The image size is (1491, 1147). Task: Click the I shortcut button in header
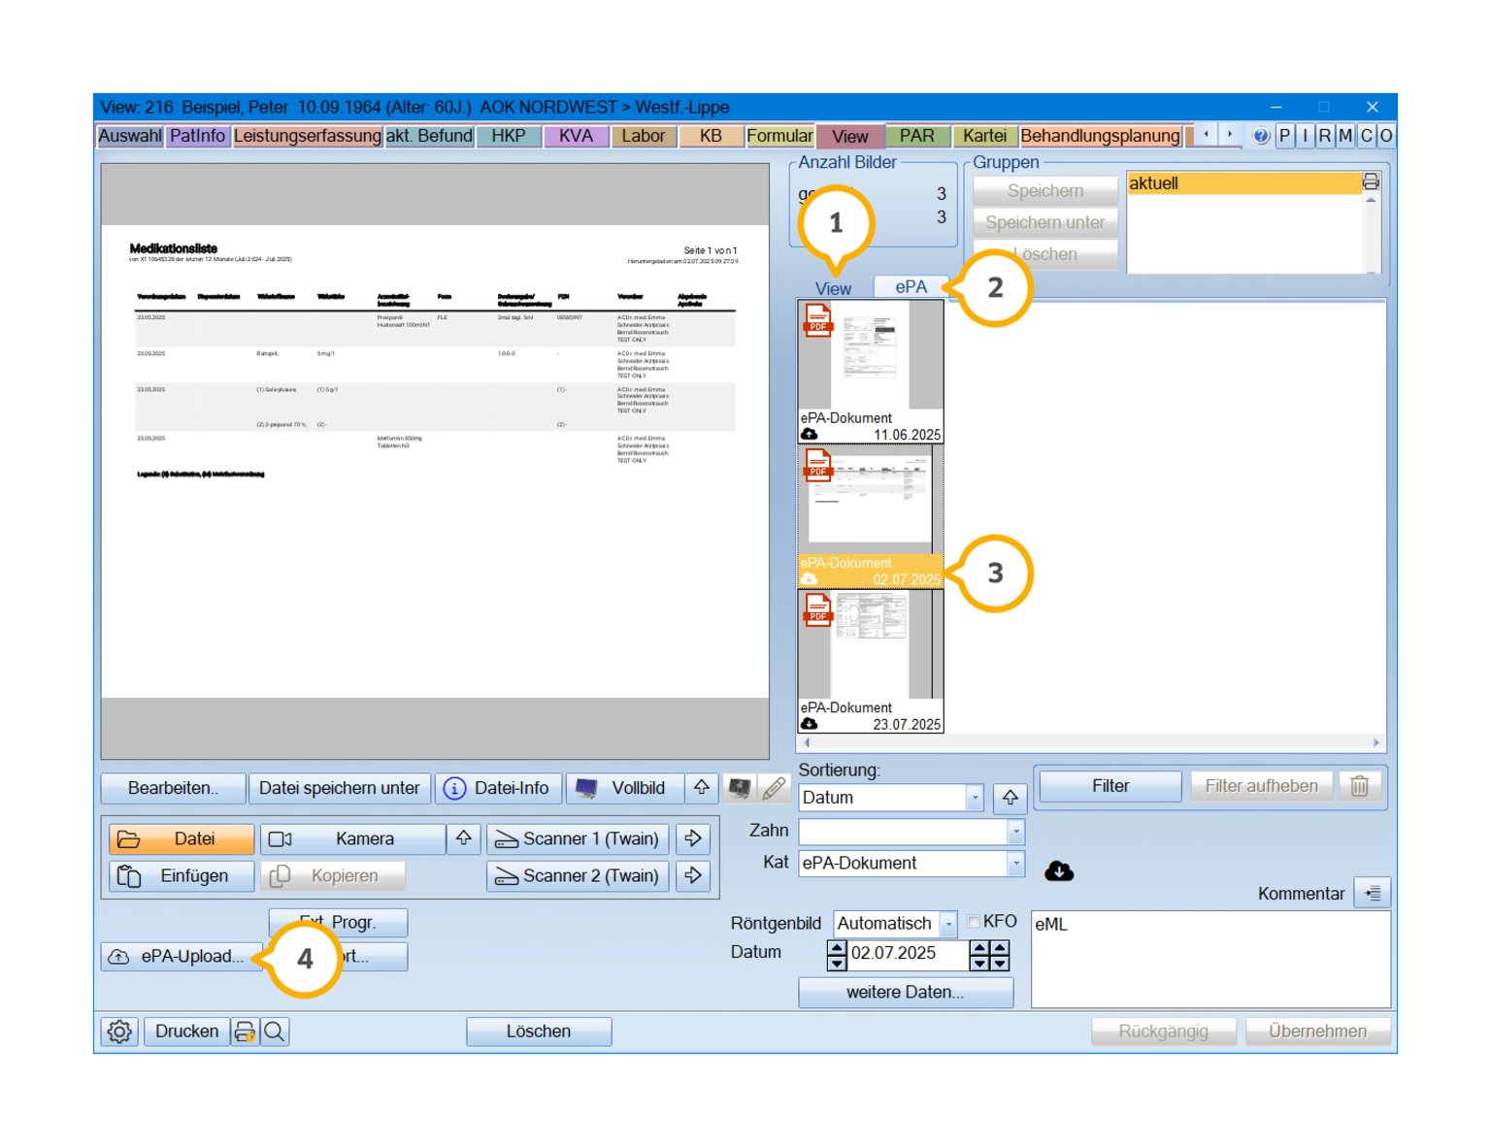1305,136
